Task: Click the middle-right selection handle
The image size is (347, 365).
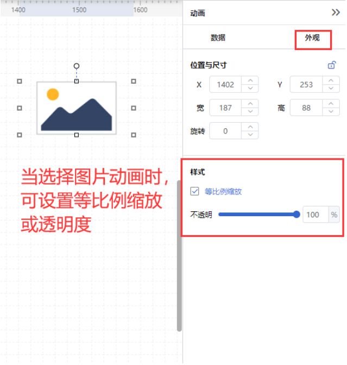Action: click(x=134, y=108)
